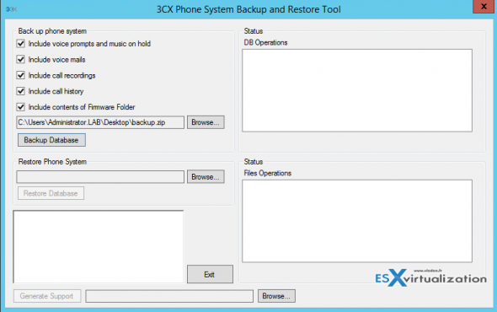Screen dimensions: 497x312
Task: Browse for a restore file
Action: [206, 177]
